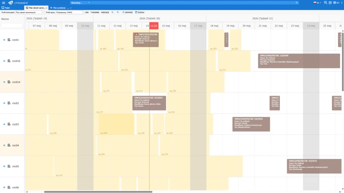
Task: Open the critical order block on cnc01 row
Action: tap(146, 40)
